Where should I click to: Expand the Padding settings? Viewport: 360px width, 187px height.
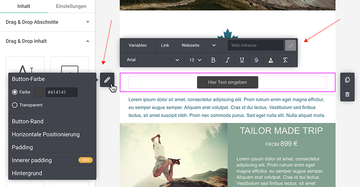(x=52, y=147)
